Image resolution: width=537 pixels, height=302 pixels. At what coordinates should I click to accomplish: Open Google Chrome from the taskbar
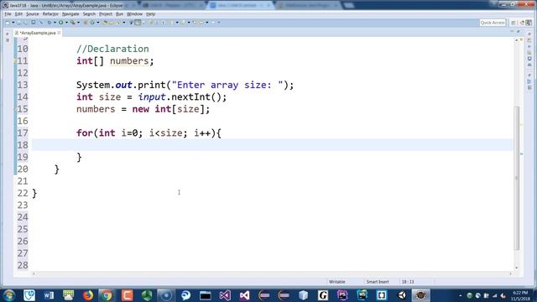coord(107,295)
